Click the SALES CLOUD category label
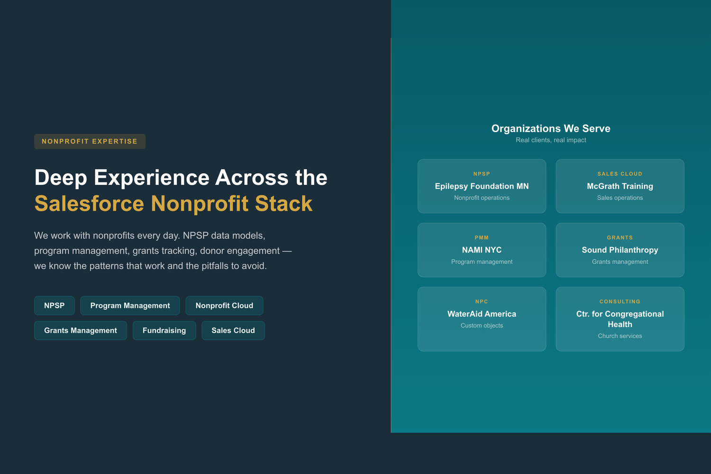The width and height of the screenshot is (711, 474). pyautogui.click(x=620, y=174)
